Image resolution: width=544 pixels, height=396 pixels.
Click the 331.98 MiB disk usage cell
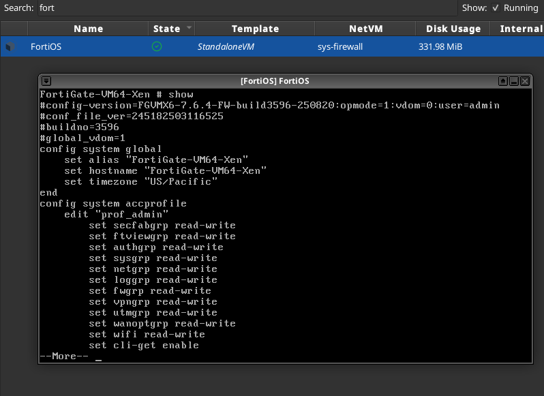click(x=441, y=47)
